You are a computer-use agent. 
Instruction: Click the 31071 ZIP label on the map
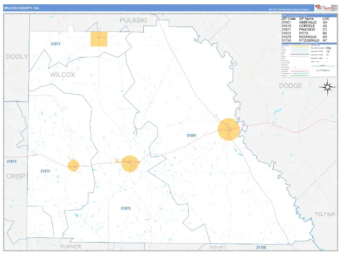(x=55, y=44)
